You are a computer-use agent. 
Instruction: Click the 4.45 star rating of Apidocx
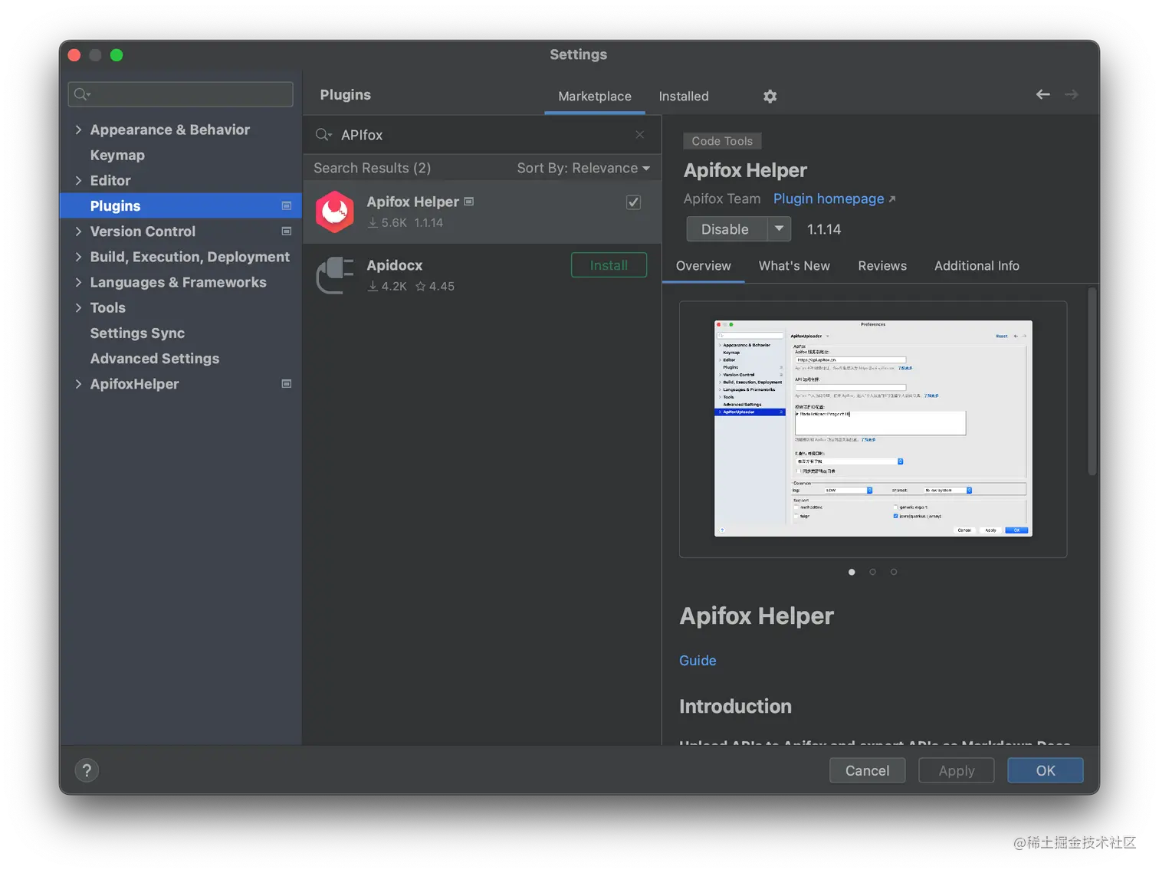pyautogui.click(x=435, y=286)
